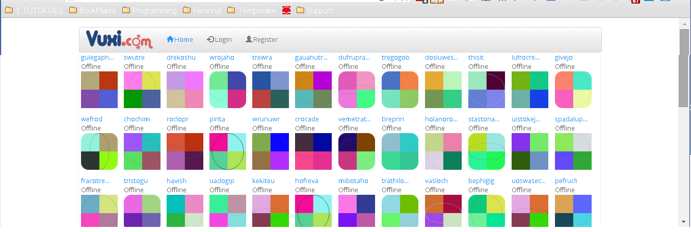Click the Login arrow icon
Image resolution: width=691 pixels, height=232 pixels.
[x=210, y=39]
